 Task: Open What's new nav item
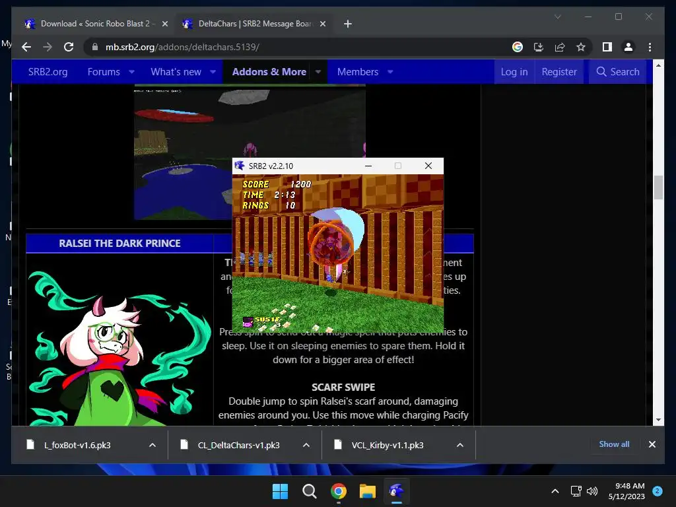point(176,71)
